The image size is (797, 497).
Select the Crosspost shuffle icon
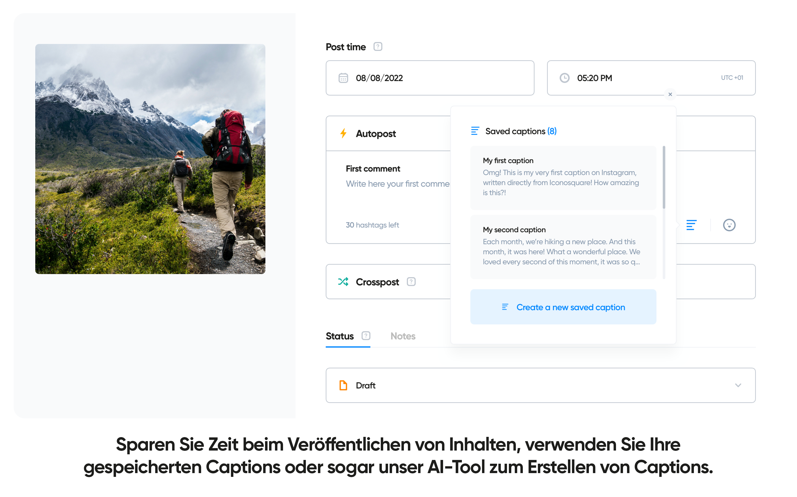click(x=344, y=282)
